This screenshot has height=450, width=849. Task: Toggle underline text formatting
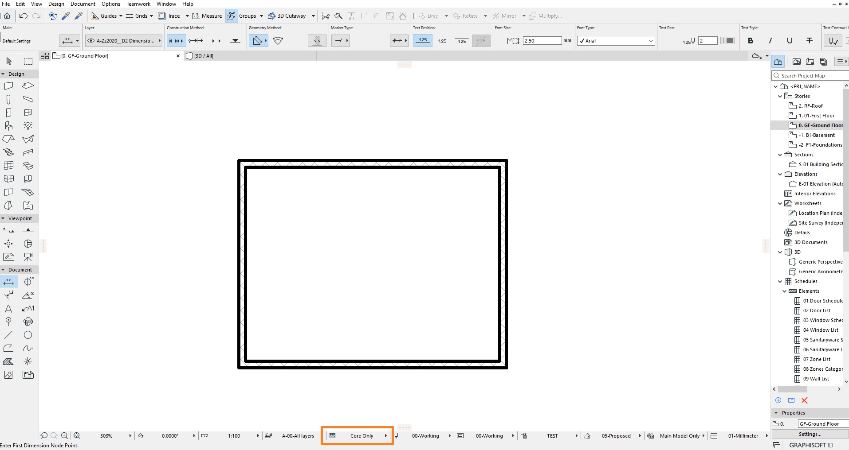tap(790, 41)
